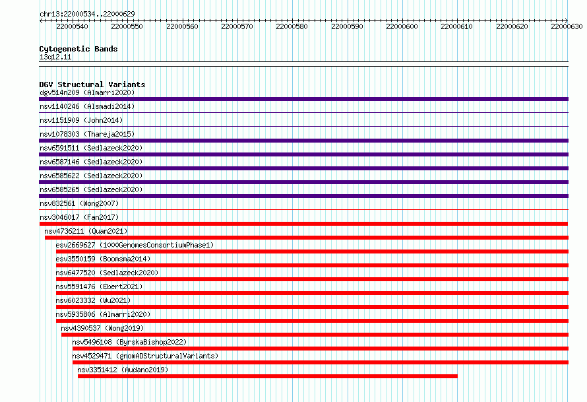This screenshot has width=587, height=402.
Task: Open variant nsv1151909 (John2014) label
Action: pyautogui.click(x=81, y=120)
